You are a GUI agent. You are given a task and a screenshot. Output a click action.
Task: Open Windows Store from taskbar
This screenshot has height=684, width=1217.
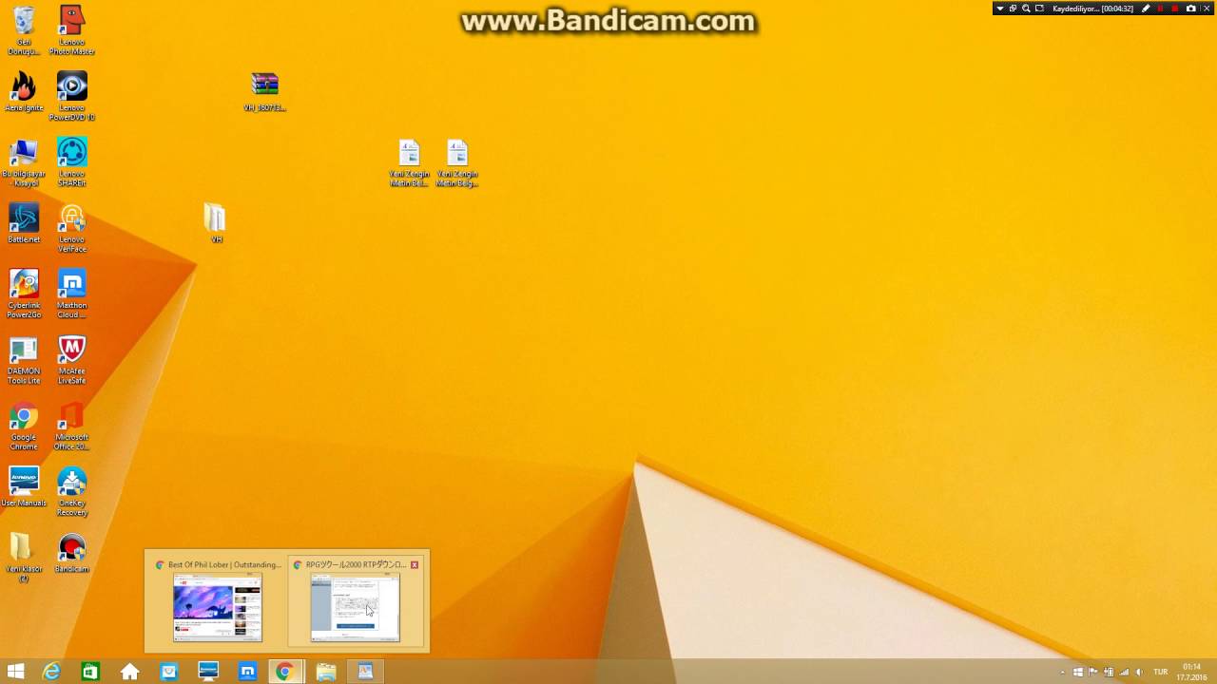[90, 672]
